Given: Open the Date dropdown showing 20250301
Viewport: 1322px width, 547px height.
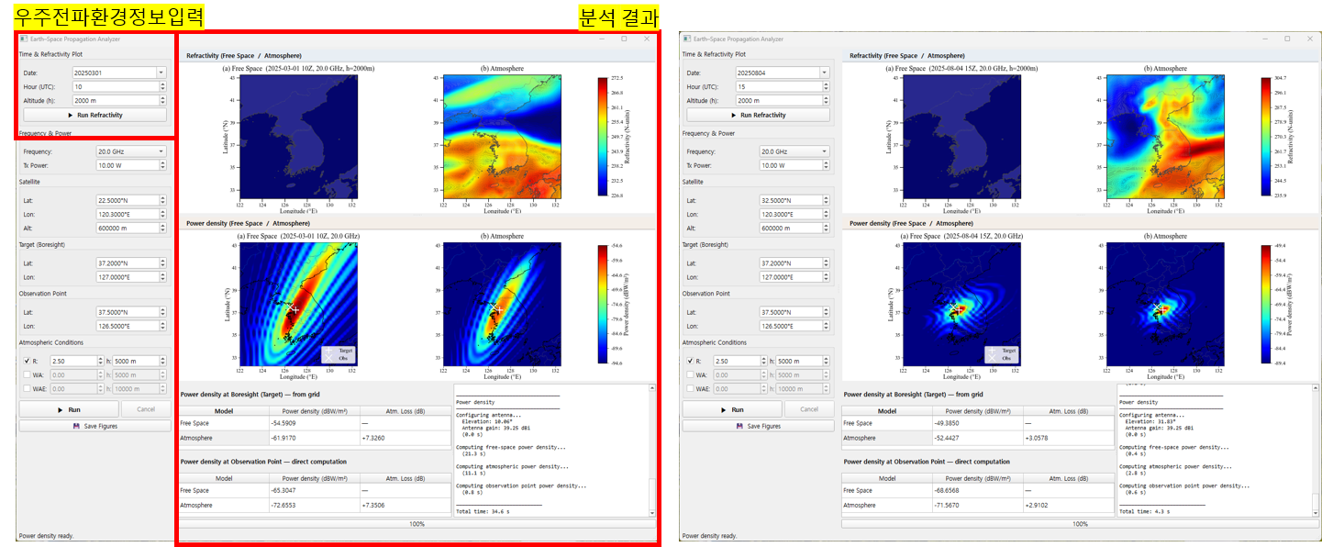Looking at the screenshot, I should 119,73.
